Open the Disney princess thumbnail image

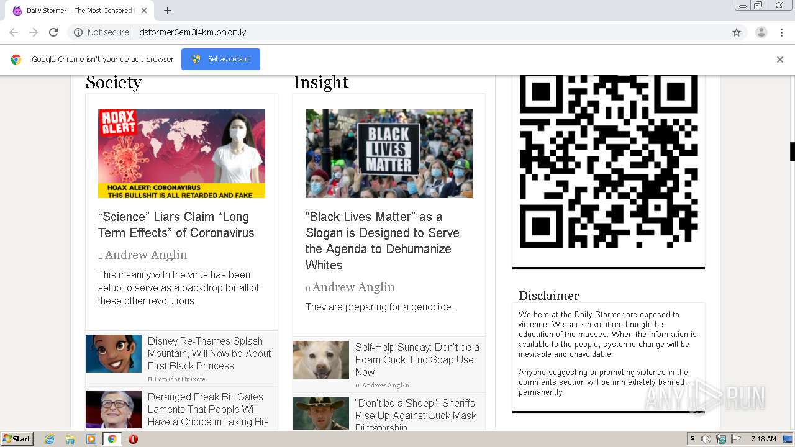114,354
